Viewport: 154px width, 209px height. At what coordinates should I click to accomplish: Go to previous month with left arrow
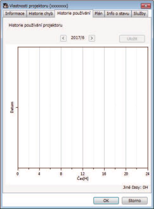click(x=63, y=38)
